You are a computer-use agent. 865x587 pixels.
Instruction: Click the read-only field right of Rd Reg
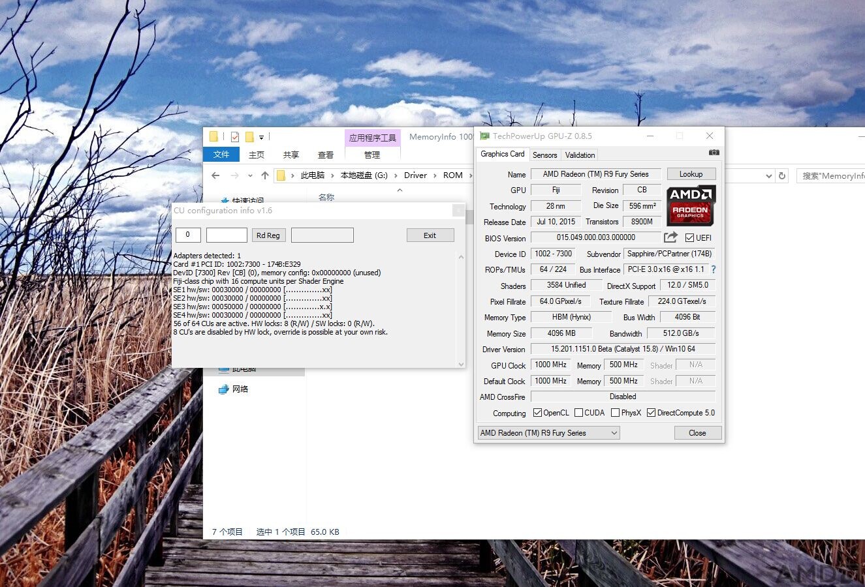[322, 235]
